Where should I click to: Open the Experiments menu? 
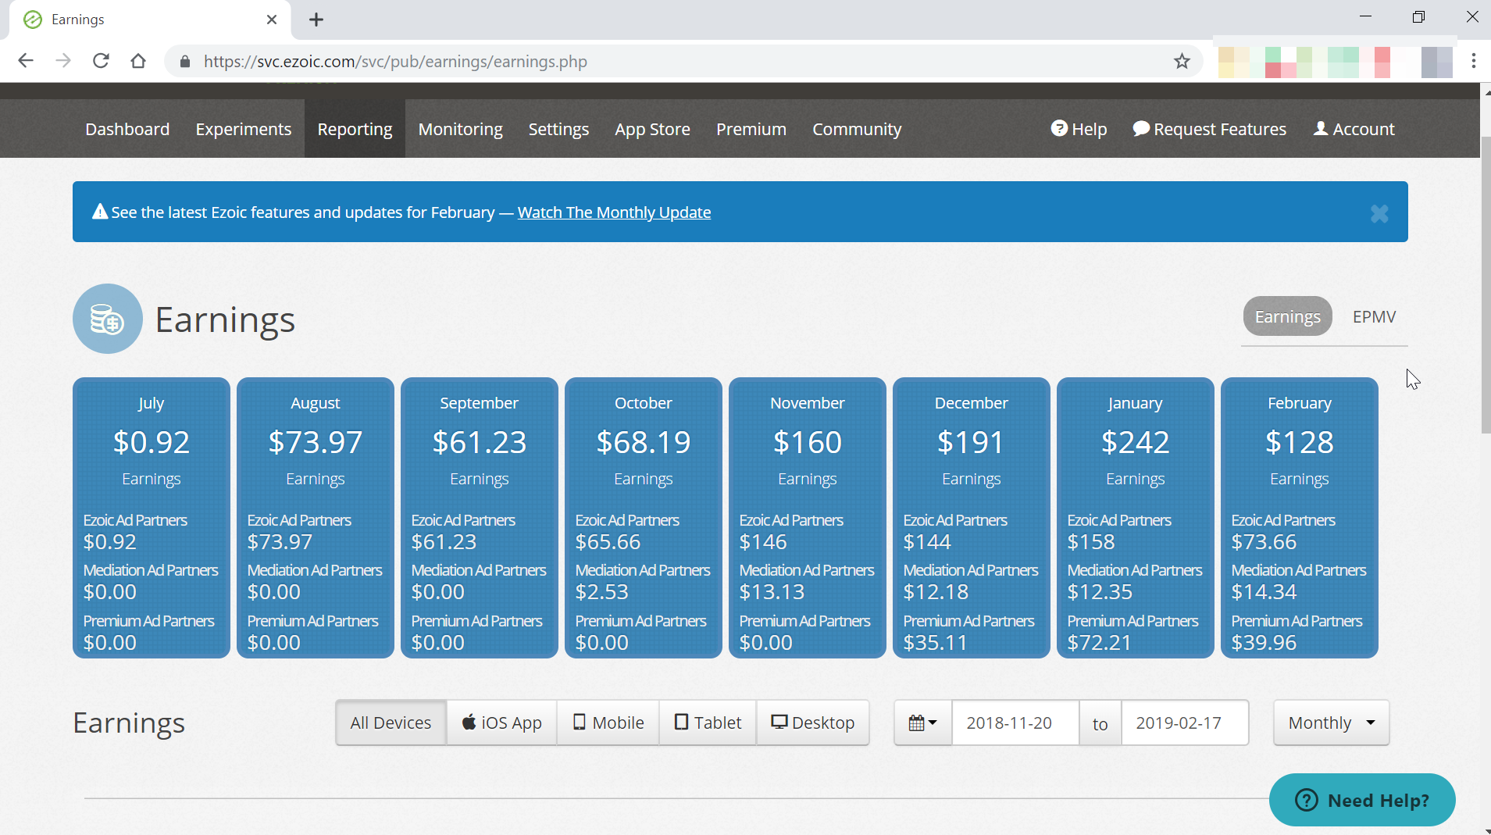(x=243, y=129)
